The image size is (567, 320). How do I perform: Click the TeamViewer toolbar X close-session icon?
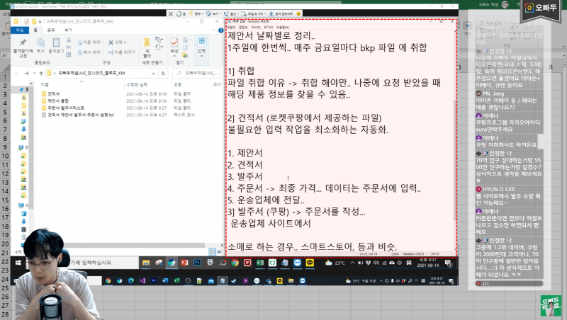pyautogui.click(x=171, y=13)
